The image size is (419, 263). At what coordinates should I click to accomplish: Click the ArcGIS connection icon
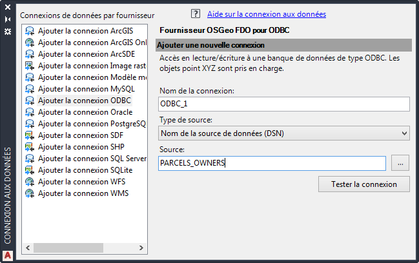(x=30, y=31)
